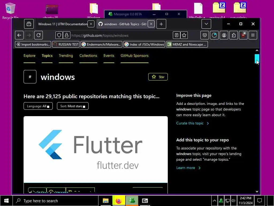
Task: Open the Flutter repository image
Action: (96, 149)
